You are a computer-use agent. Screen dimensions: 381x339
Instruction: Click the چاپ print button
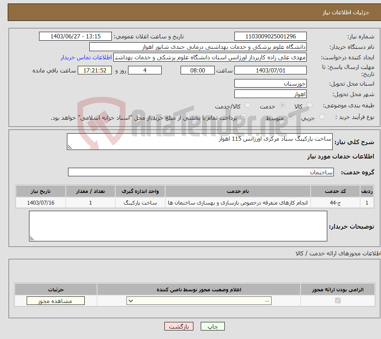213,326
